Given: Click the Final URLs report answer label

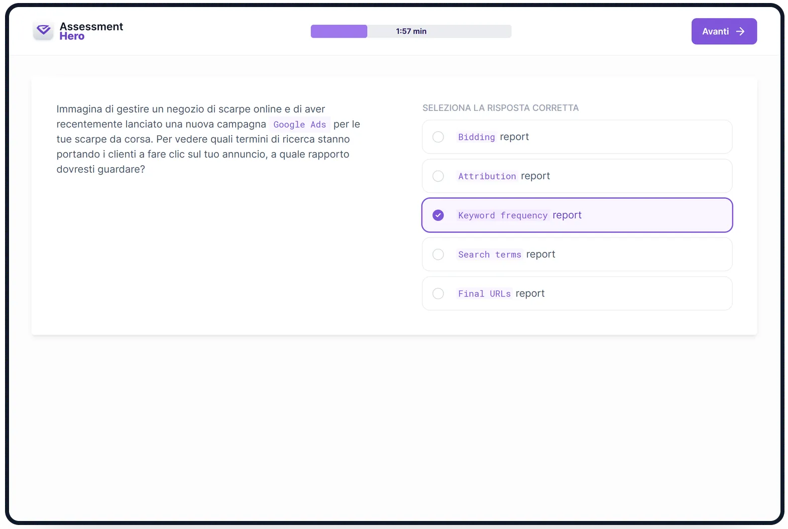Looking at the screenshot, I should tap(501, 294).
